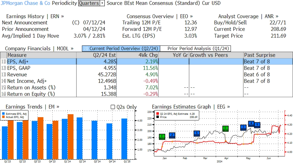Viewport: 293px width, 164px height.
Task: Click the blue Estimate EPS legend swatch
Action: [x=3, y=114]
